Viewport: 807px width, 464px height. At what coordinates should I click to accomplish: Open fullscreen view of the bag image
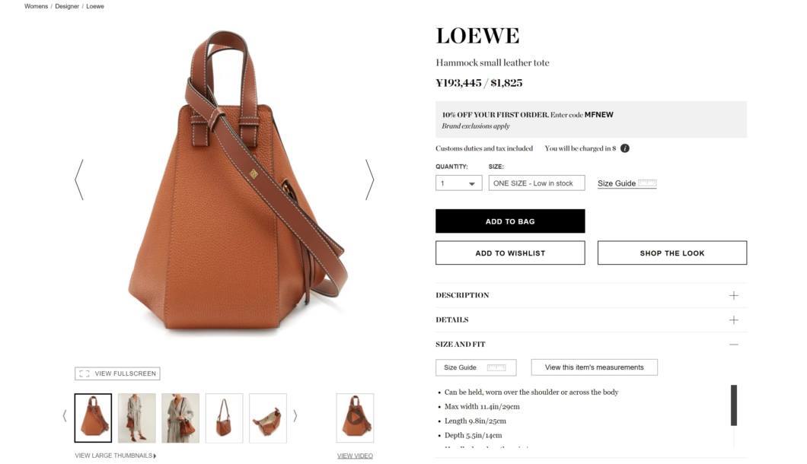tap(117, 373)
